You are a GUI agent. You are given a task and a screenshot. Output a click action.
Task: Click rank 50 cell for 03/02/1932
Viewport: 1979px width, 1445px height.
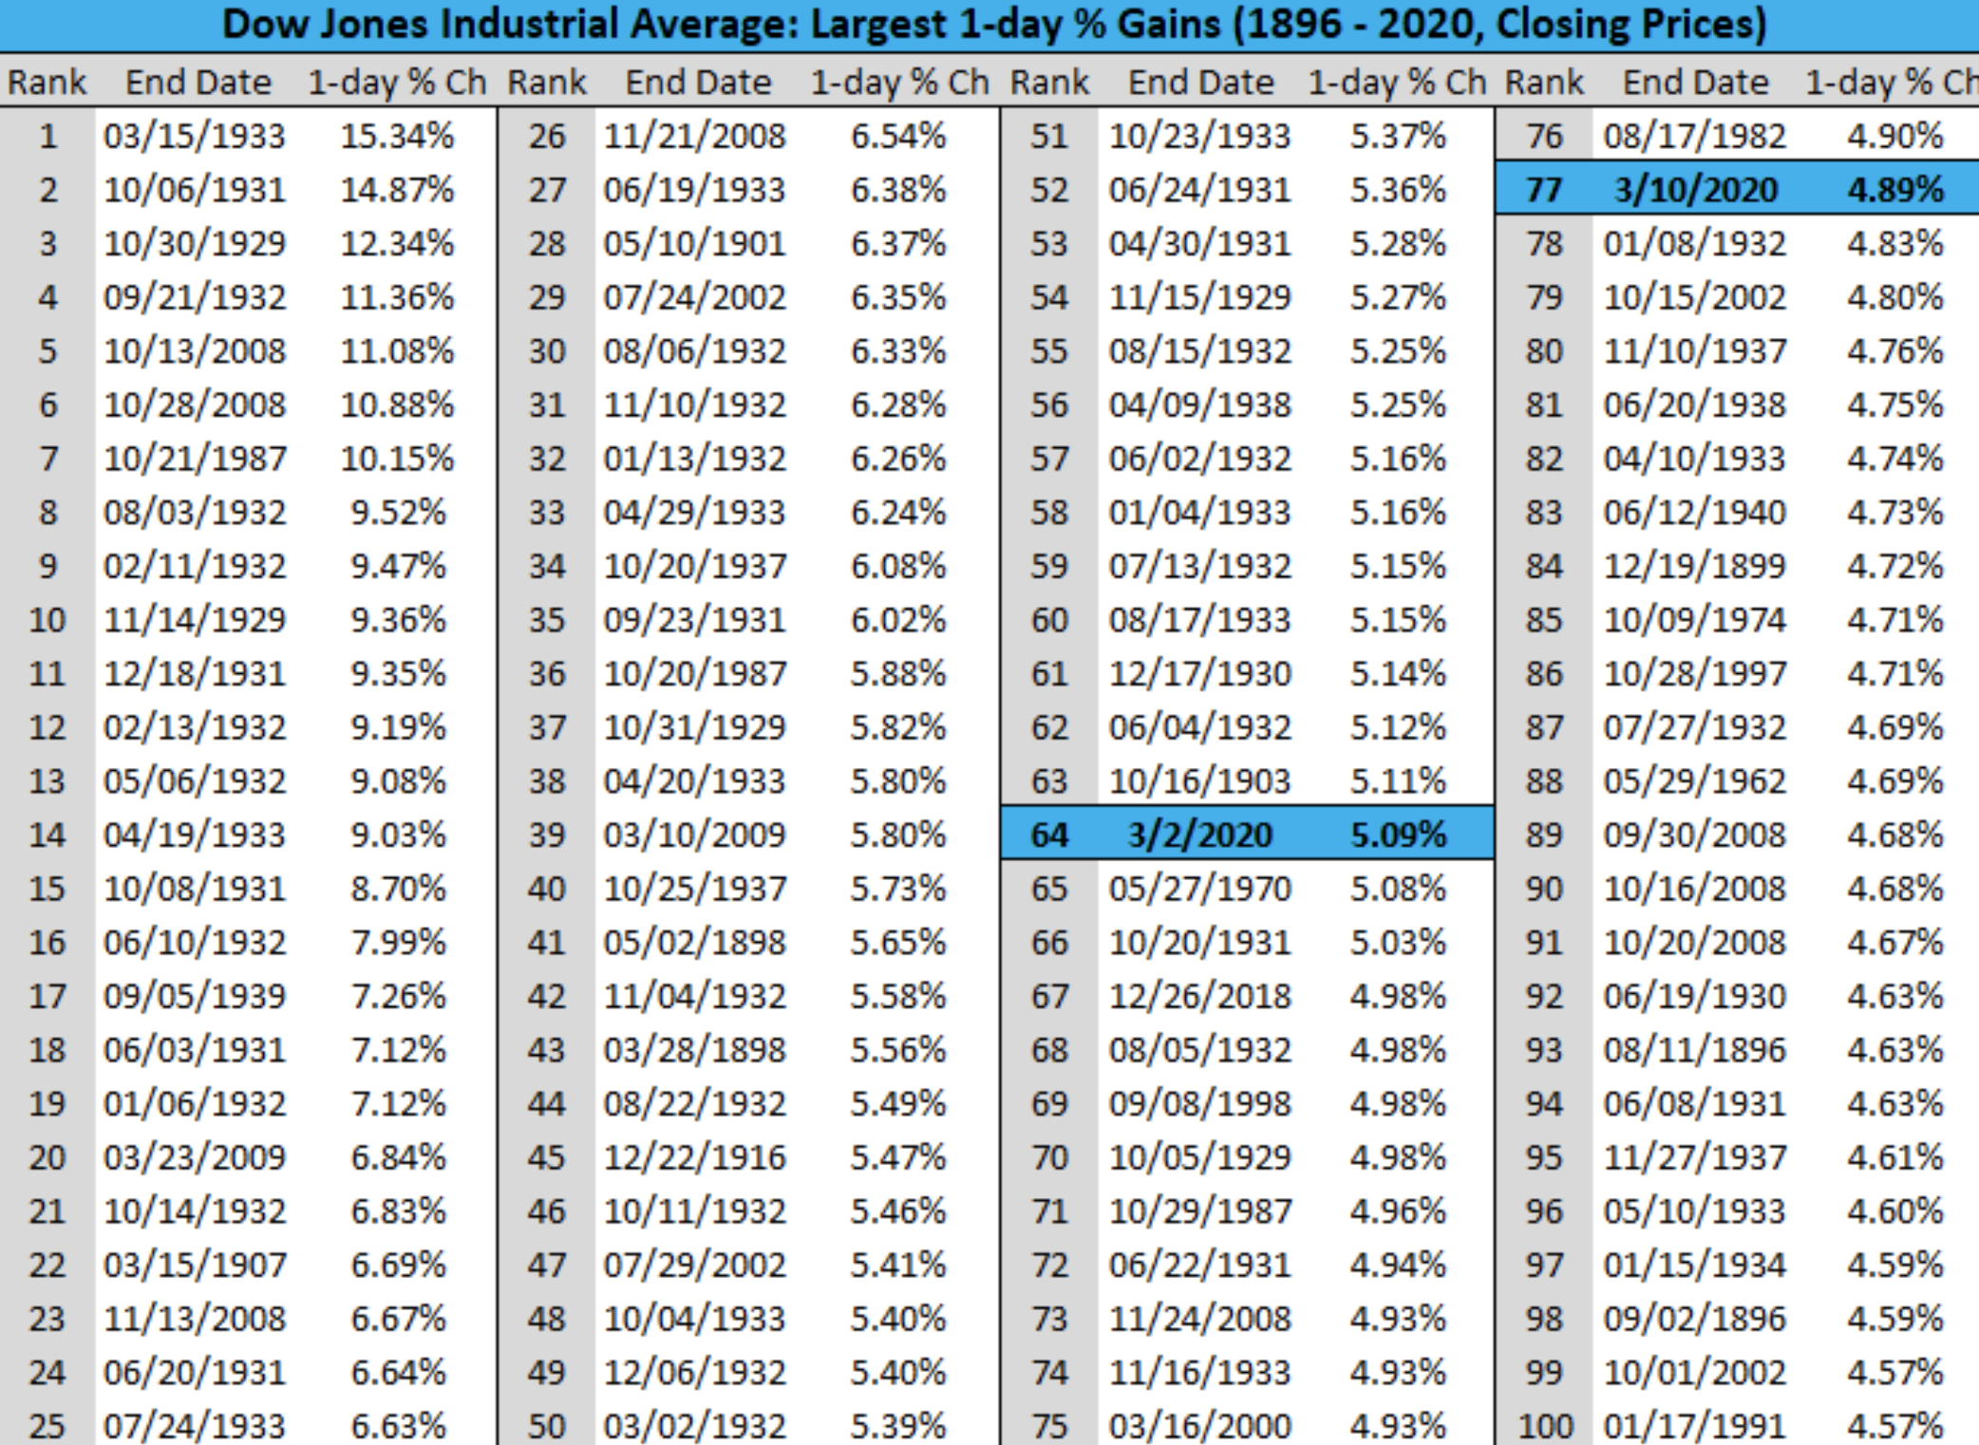pyautogui.click(x=547, y=1425)
